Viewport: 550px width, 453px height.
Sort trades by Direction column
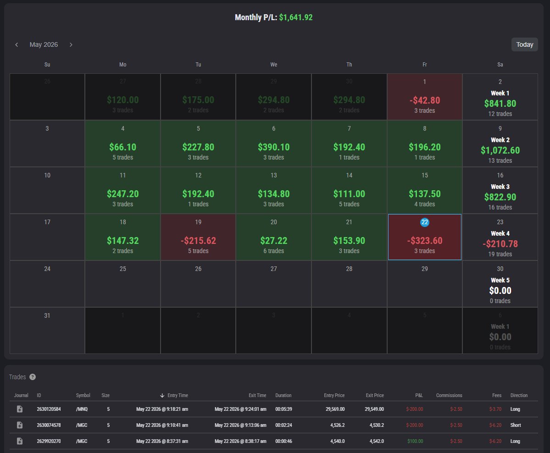(519, 395)
